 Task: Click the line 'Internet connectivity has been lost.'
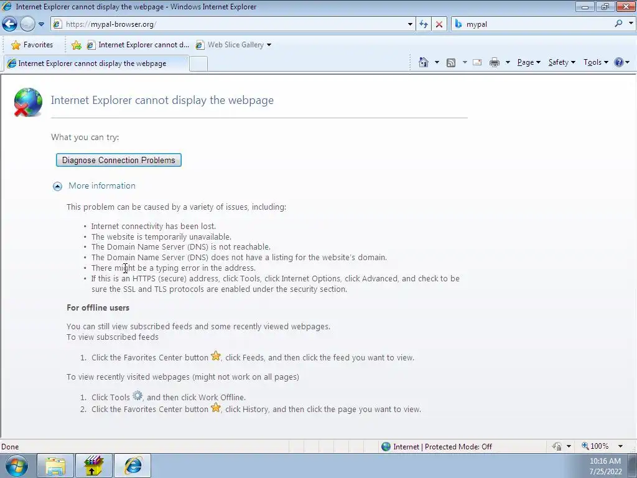pyautogui.click(x=154, y=227)
